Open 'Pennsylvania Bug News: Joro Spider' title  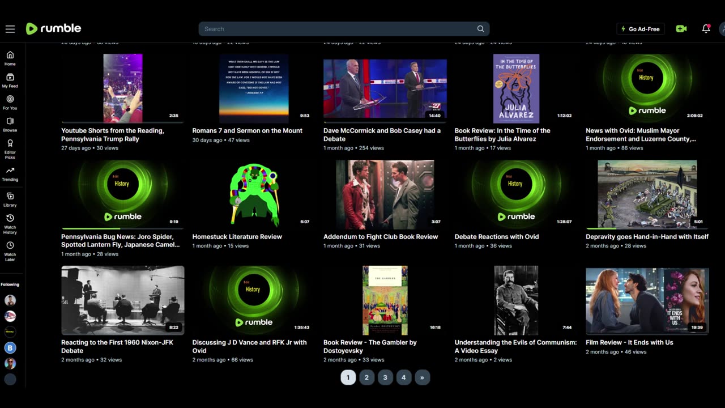click(121, 241)
